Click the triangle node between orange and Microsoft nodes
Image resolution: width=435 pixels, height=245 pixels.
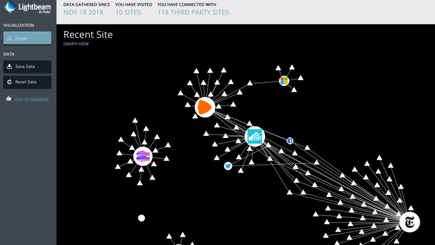(250, 83)
